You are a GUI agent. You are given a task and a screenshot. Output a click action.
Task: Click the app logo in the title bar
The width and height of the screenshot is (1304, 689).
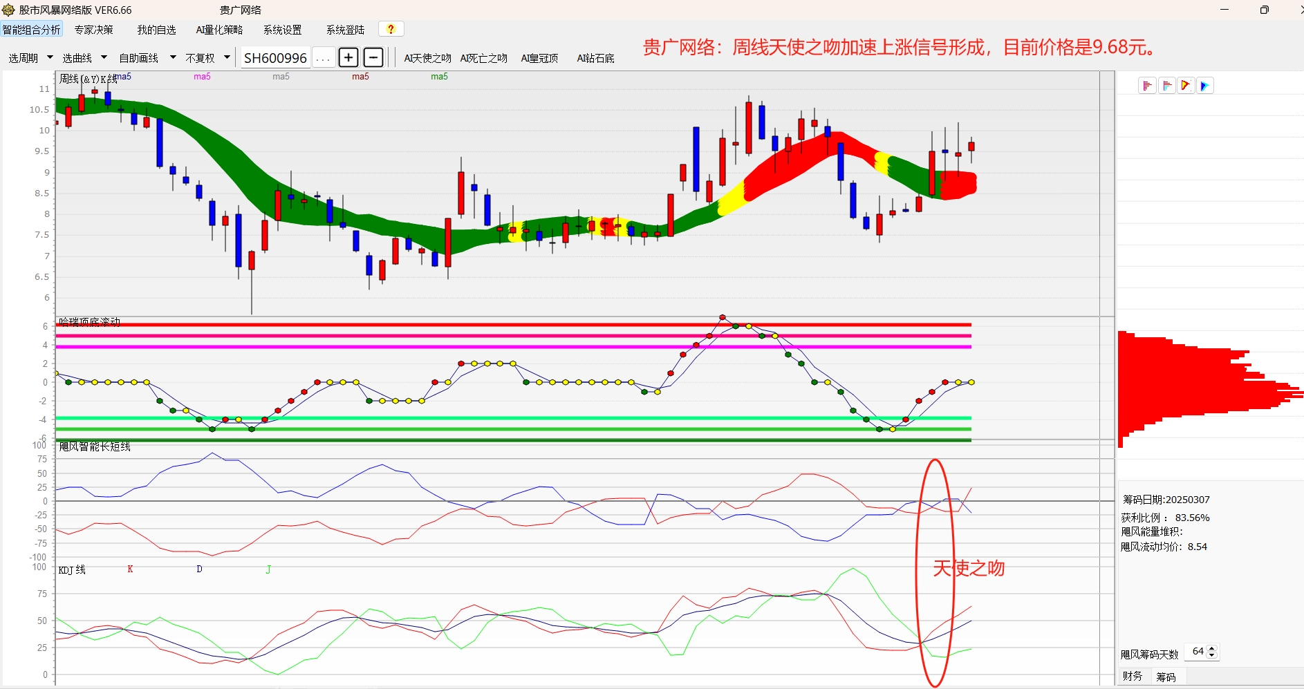(x=8, y=10)
